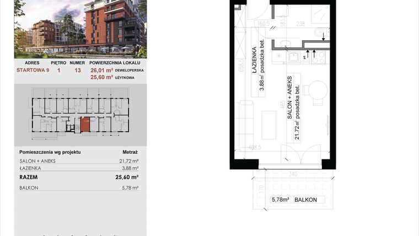
Task: Click the 21.72 m² posadzka bet. plan label
Action: [x=297, y=112]
